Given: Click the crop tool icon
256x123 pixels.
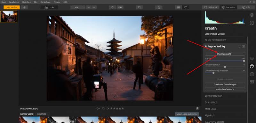Looking at the screenshot, I should pos(139,7).
